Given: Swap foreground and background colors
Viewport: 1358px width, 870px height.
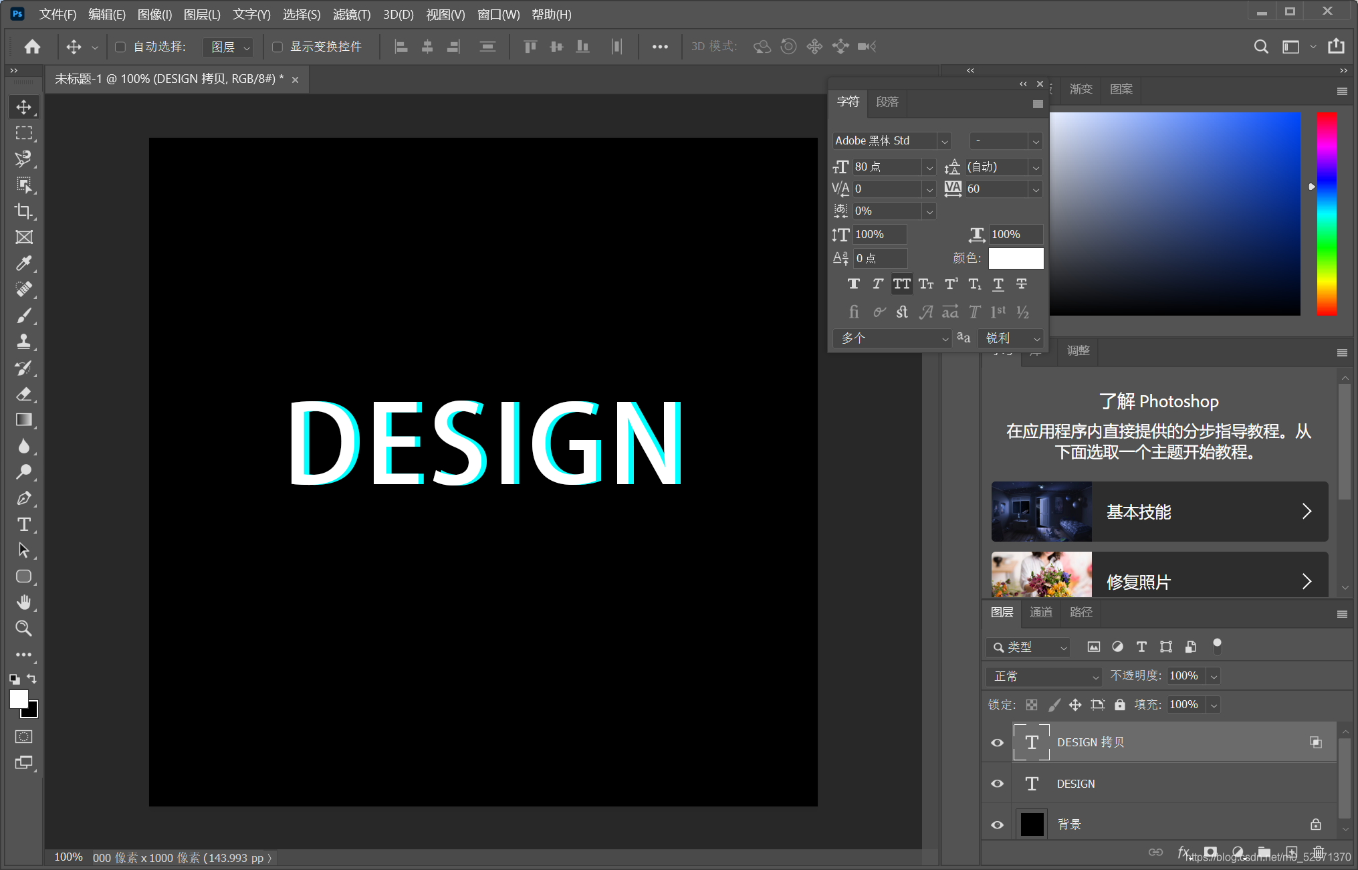Looking at the screenshot, I should [x=32, y=679].
